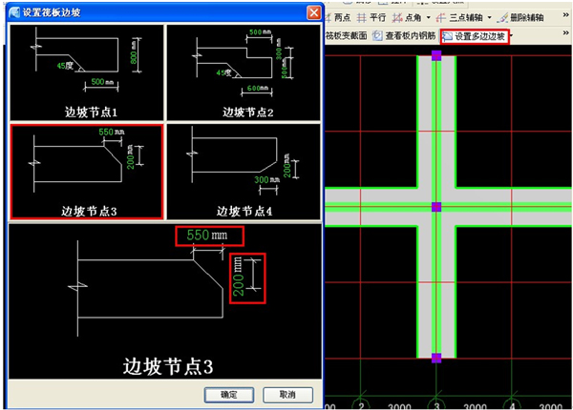Click axis bubble number 3

pos(436,405)
